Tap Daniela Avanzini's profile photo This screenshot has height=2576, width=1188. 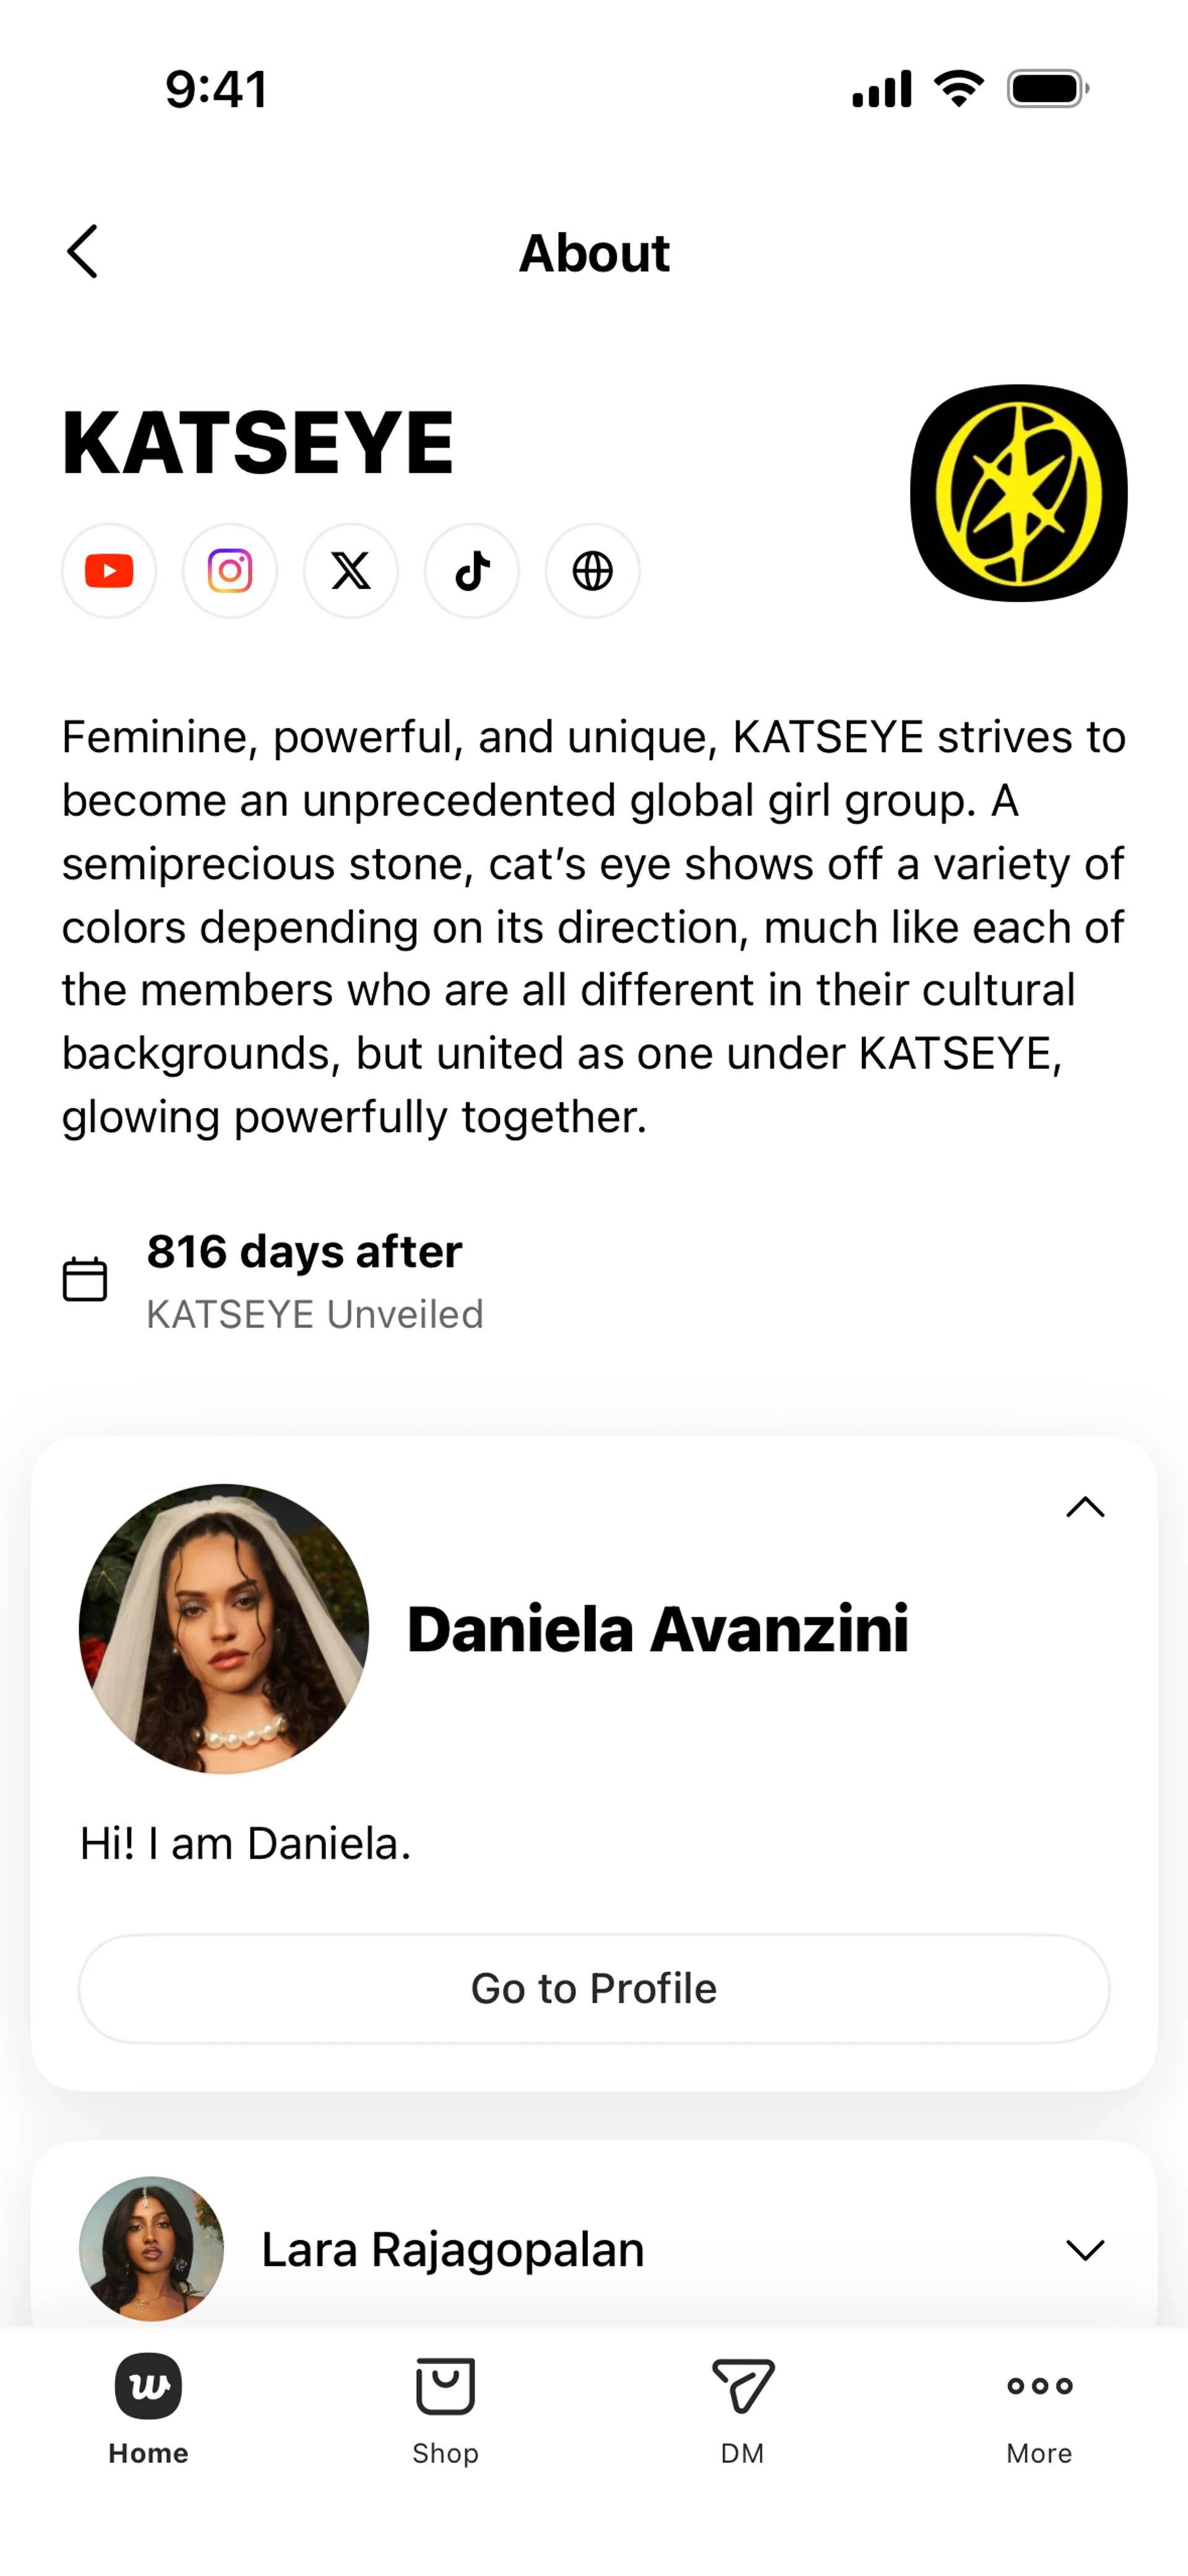(224, 1628)
